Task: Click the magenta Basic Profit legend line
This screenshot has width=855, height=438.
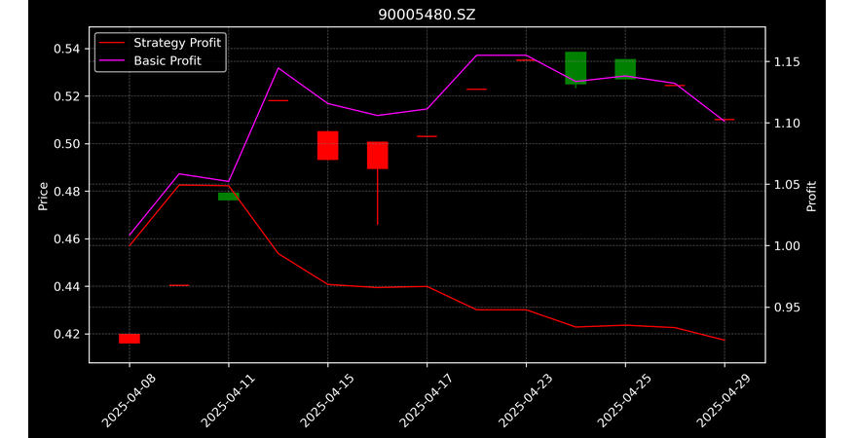Action: tap(113, 61)
